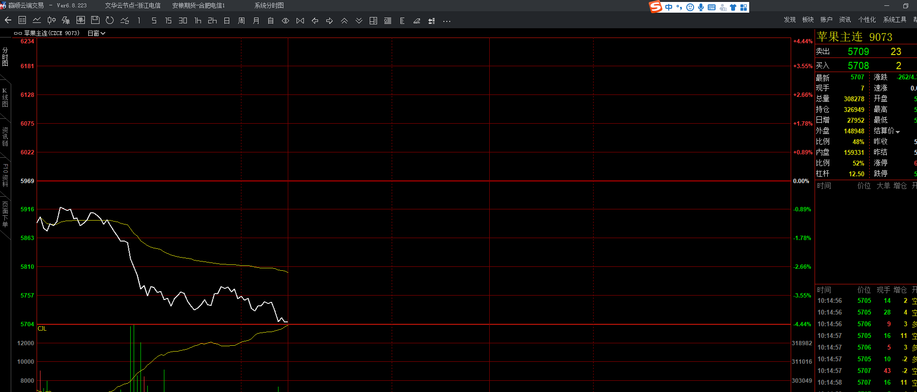Open the Sogou skin shirt icon

733,7
